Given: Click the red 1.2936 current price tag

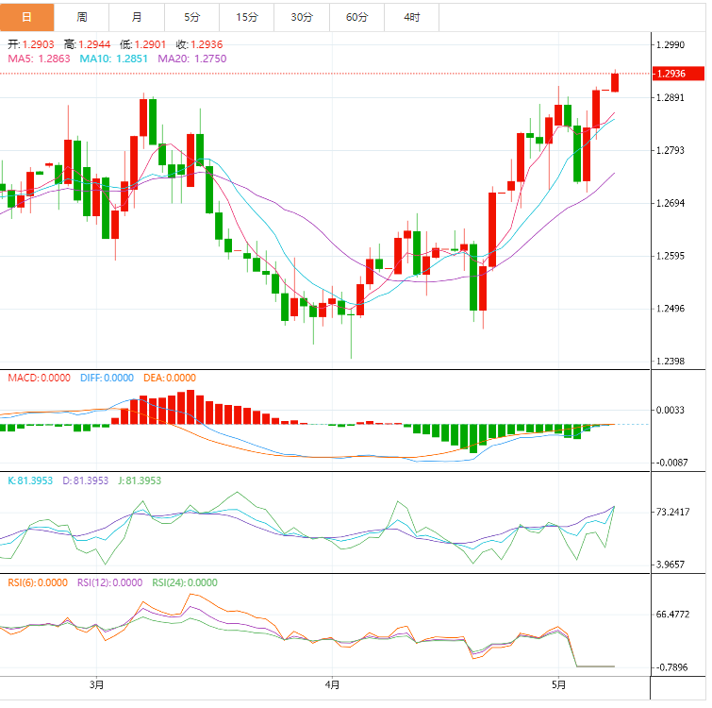Looking at the screenshot, I should tap(678, 74).
